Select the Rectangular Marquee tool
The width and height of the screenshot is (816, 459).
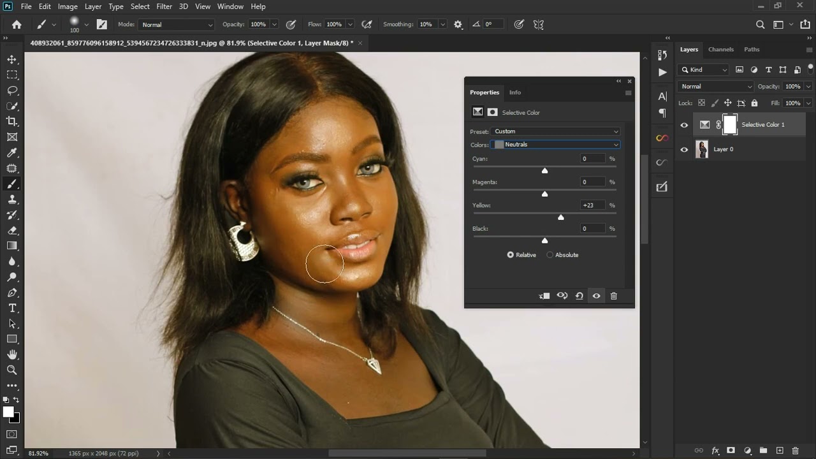click(x=12, y=75)
